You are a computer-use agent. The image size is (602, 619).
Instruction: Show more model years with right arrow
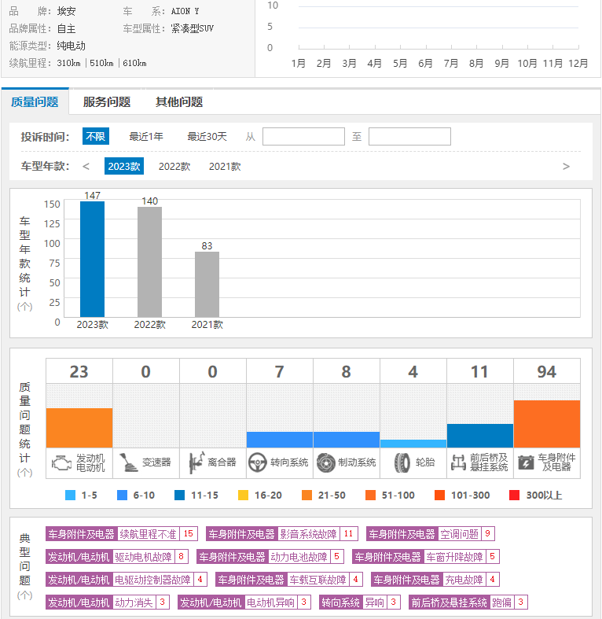coord(566,167)
